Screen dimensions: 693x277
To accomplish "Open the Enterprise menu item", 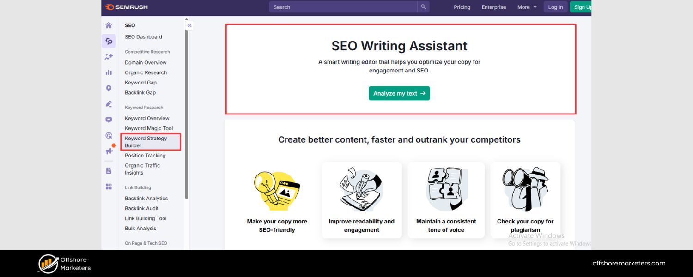I will pos(493,7).
